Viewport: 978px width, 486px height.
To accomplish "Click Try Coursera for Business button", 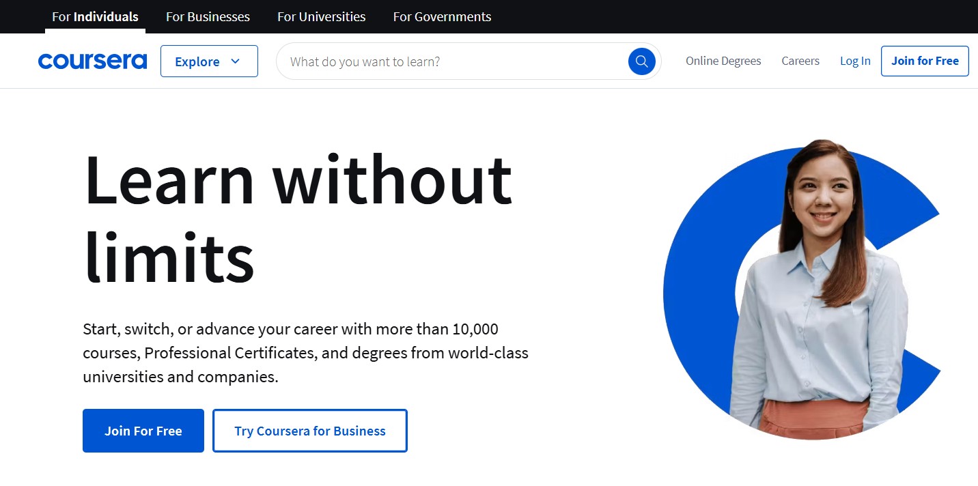I will [310, 431].
